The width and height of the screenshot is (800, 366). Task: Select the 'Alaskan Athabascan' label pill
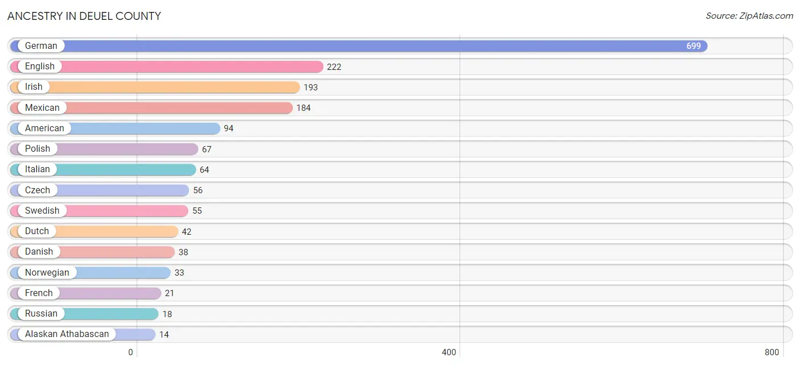pyautogui.click(x=67, y=334)
